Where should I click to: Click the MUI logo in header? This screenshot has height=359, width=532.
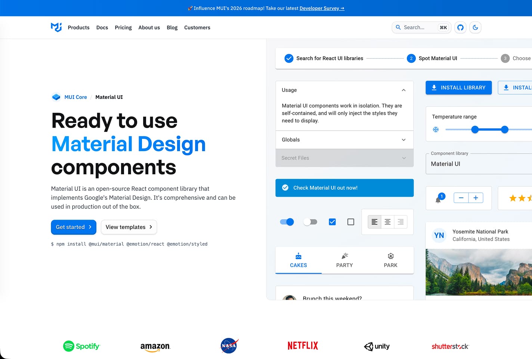[x=56, y=27]
